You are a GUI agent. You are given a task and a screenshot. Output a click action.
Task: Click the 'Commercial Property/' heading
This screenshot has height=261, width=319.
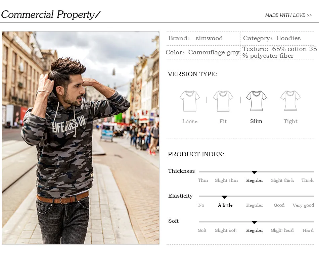[x=51, y=15]
